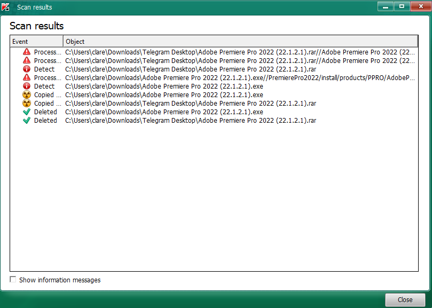Select first Process row path ending .rar//Adobe

pyautogui.click(x=240, y=52)
